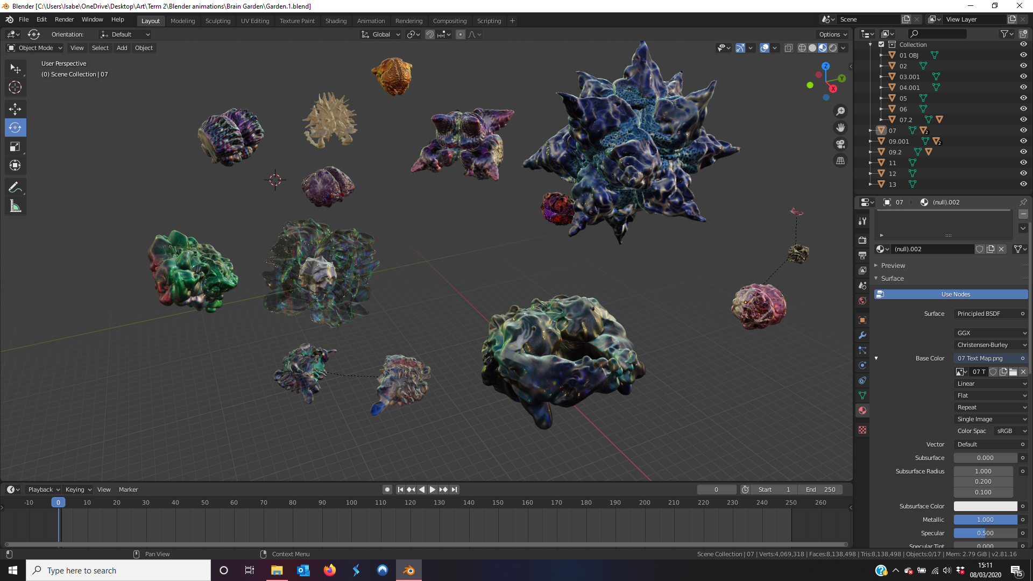Image resolution: width=1033 pixels, height=581 pixels.
Task: Select the Scale tool
Action: [x=15, y=146]
